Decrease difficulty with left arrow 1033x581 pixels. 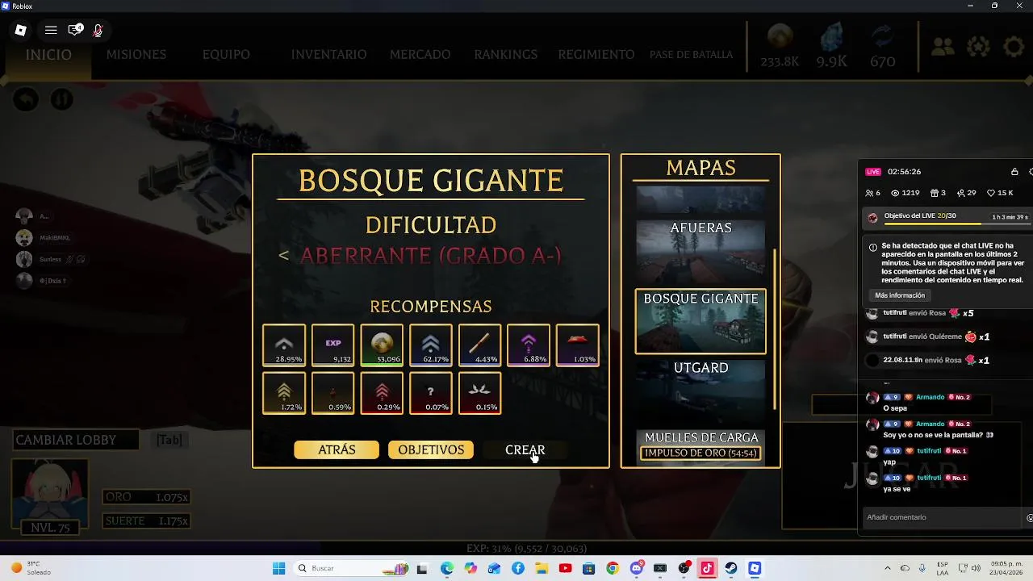(x=283, y=256)
